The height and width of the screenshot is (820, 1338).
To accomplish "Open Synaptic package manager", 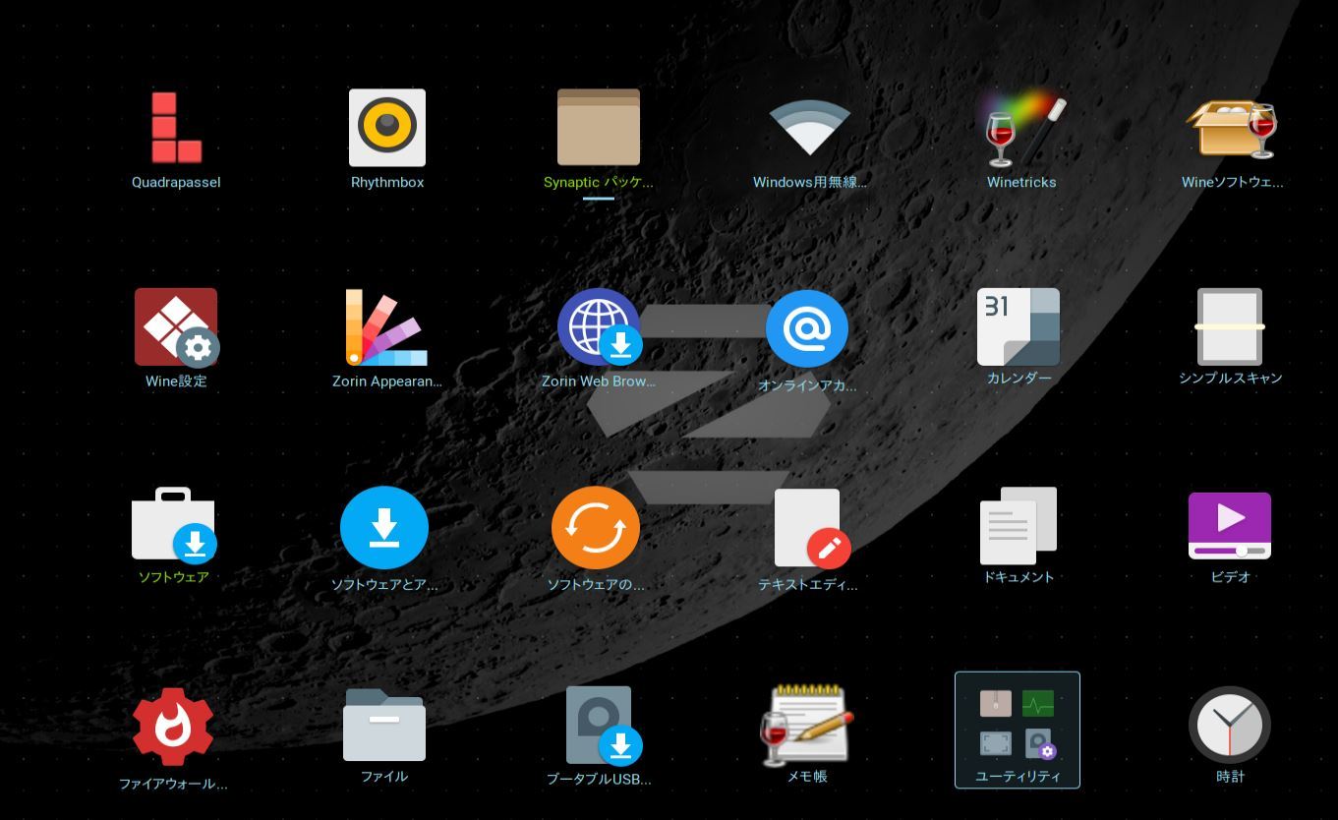I will tap(598, 128).
